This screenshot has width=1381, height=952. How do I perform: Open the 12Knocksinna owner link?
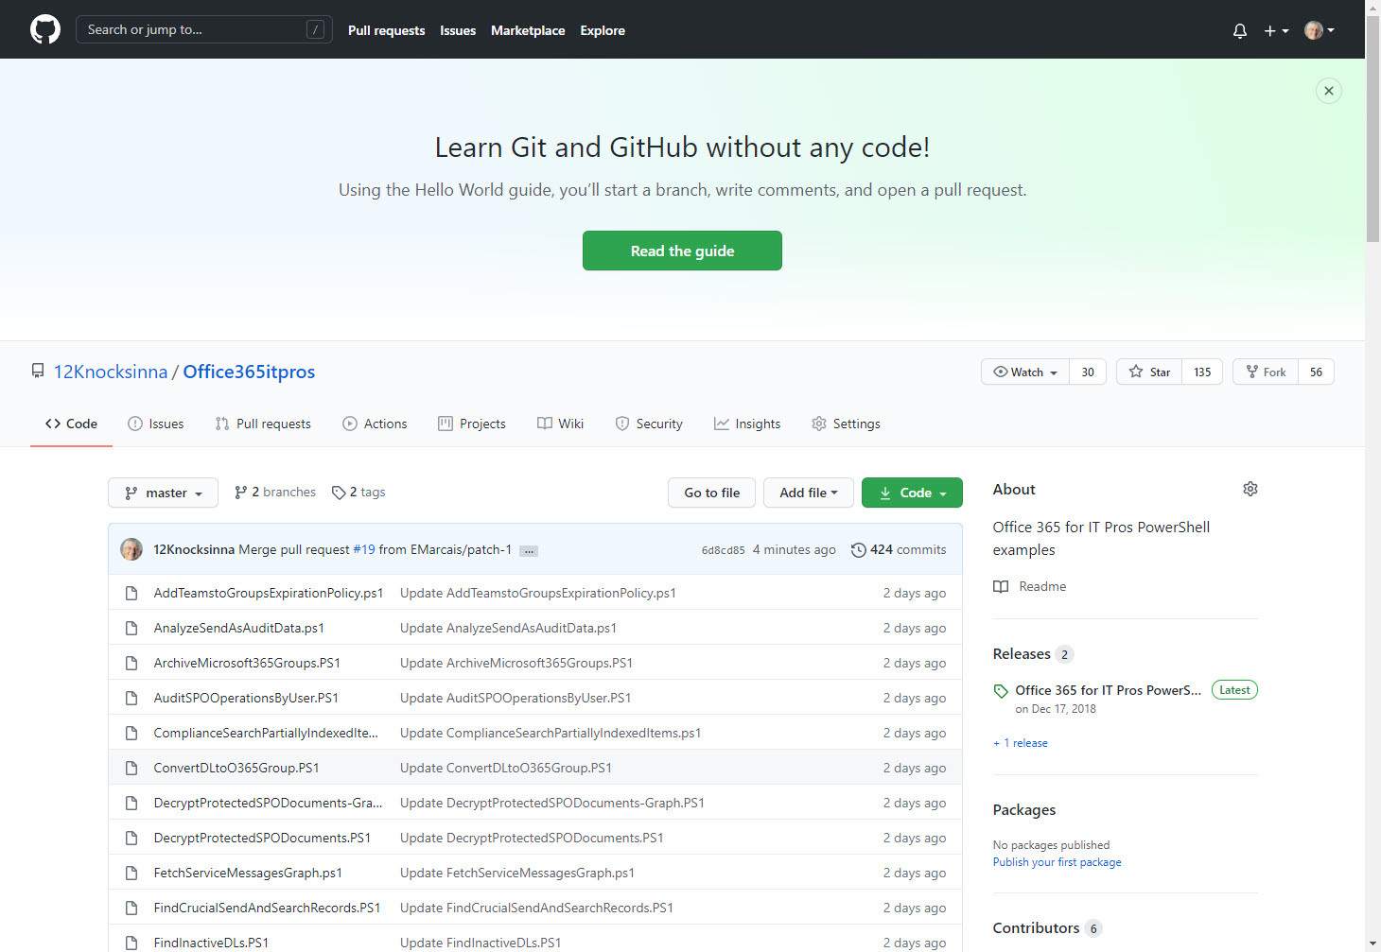click(x=111, y=372)
